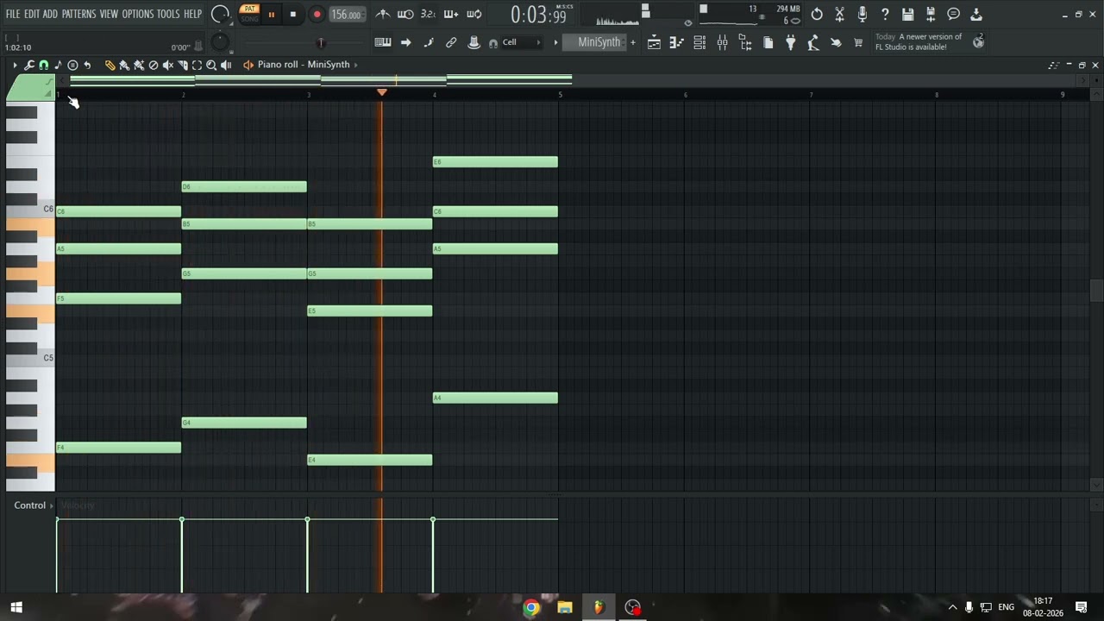Open the OPTIONS menu
Screen dimensions: 1104x621
137,14
